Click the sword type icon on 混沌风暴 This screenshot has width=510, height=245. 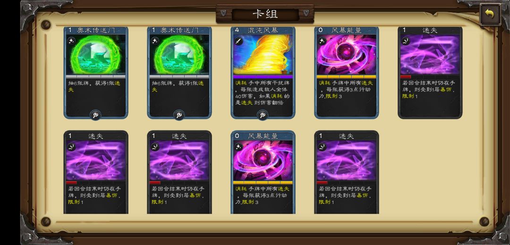pos(239,41)
